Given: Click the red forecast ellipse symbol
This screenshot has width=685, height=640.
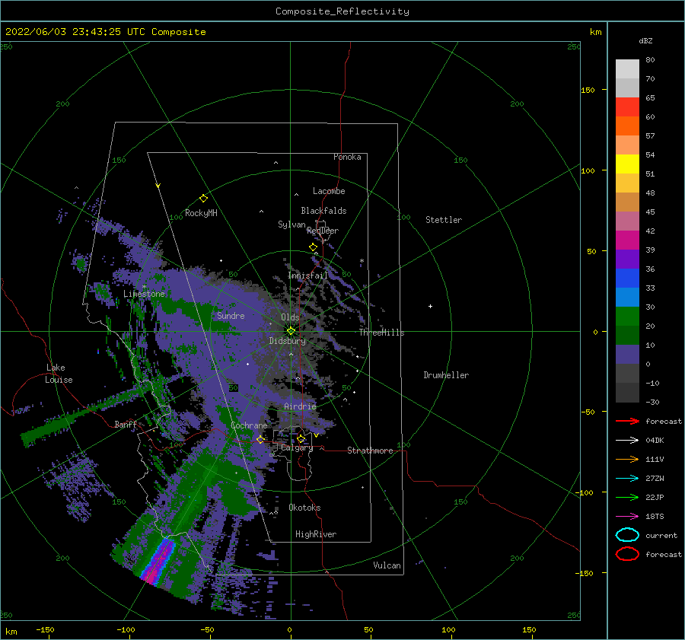Looking at the screenshot, I should [x=627, y=554].
